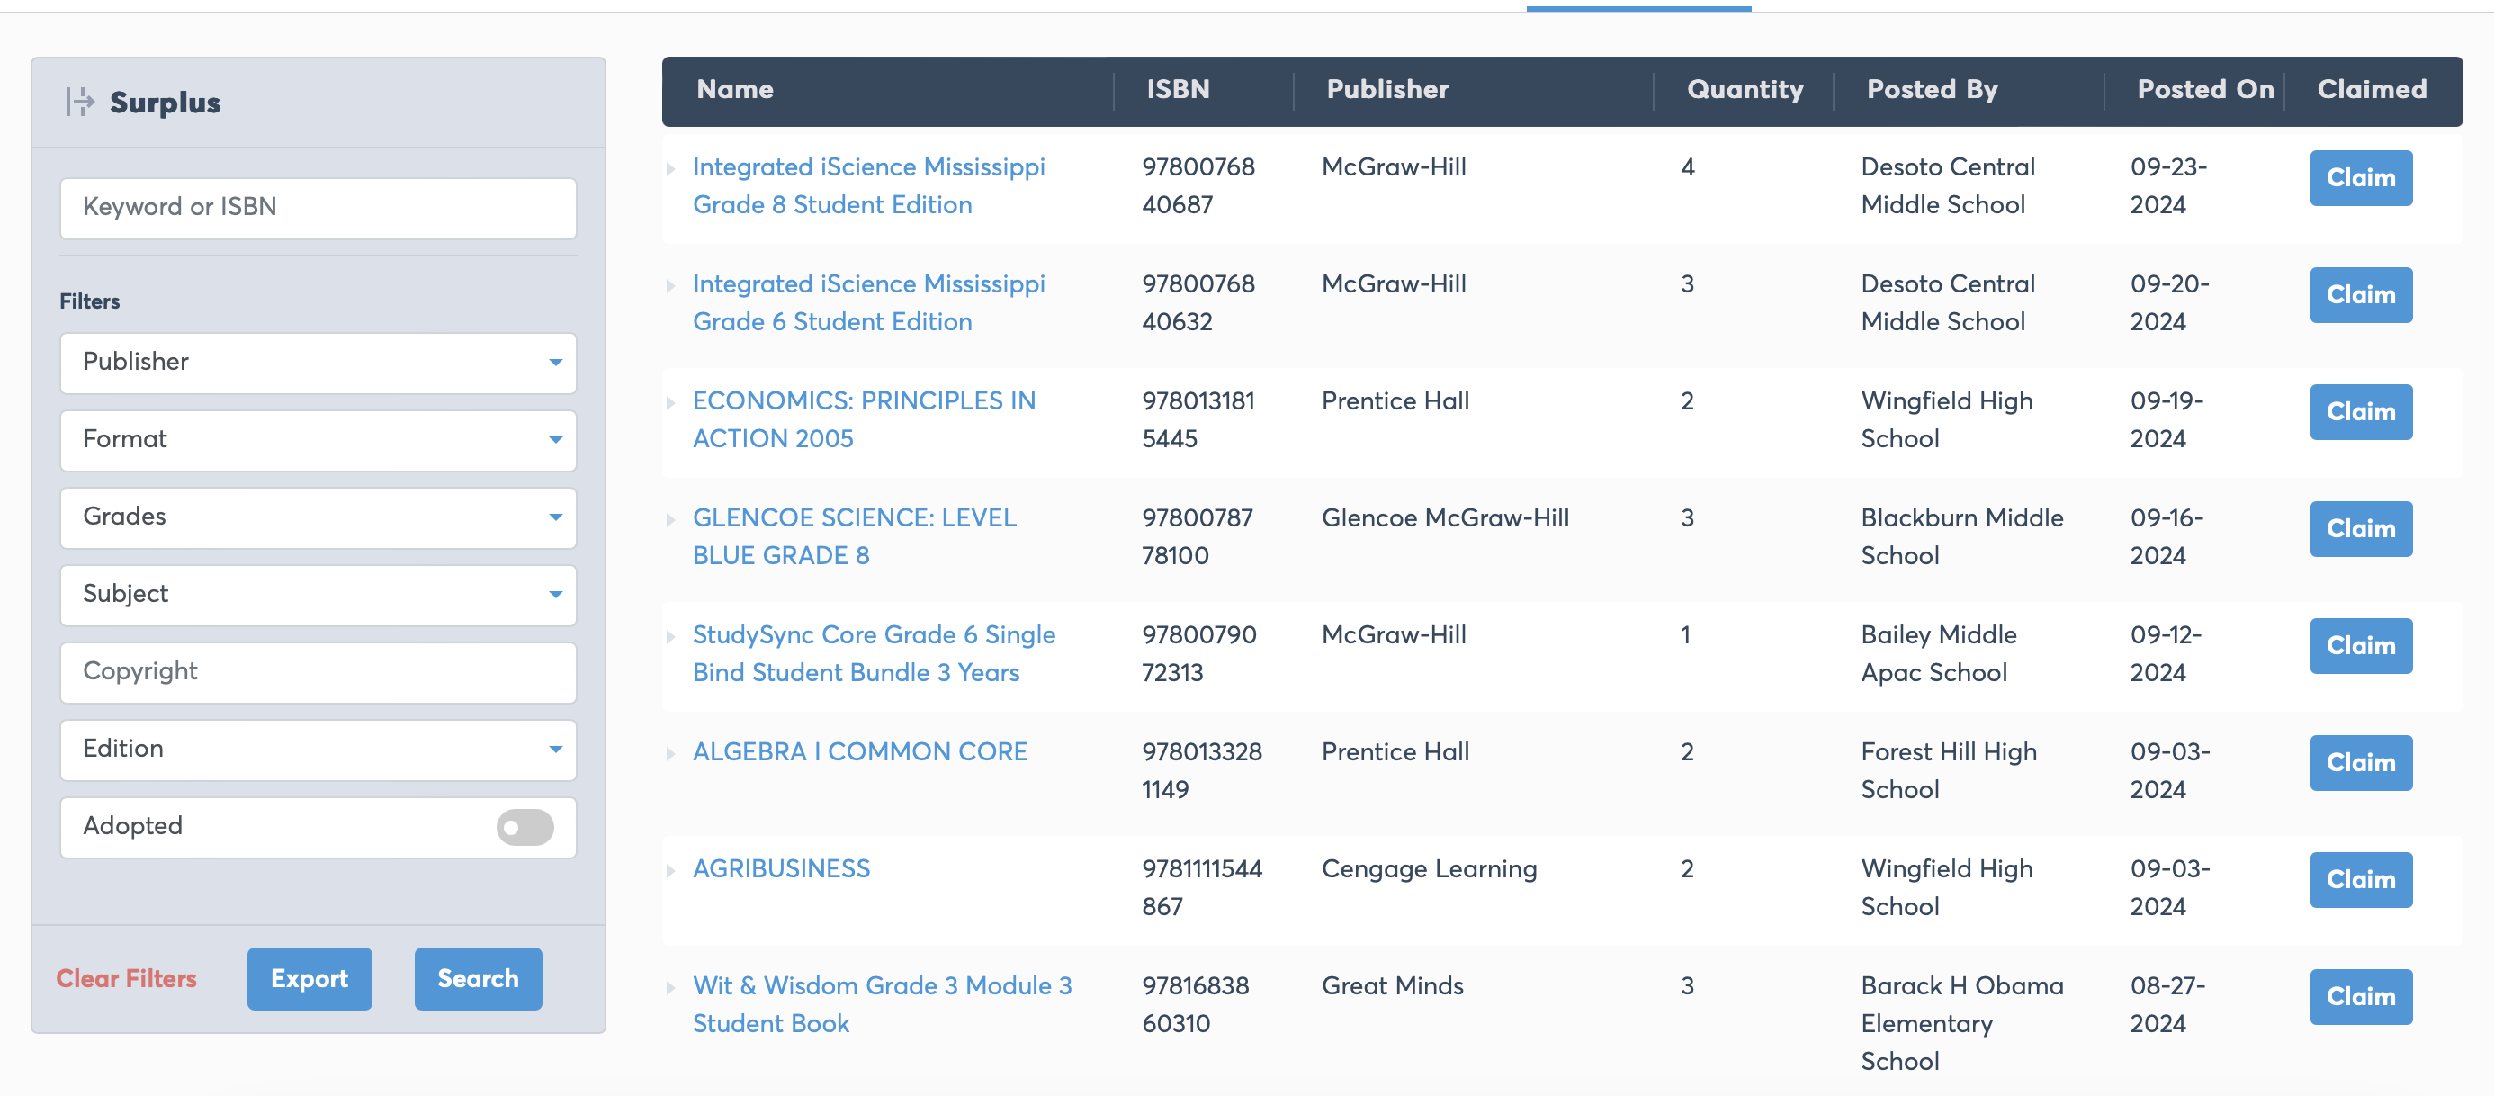Click Blackburn Middle School in Posted By
2494x1096 pixels.
[1962, 537]
